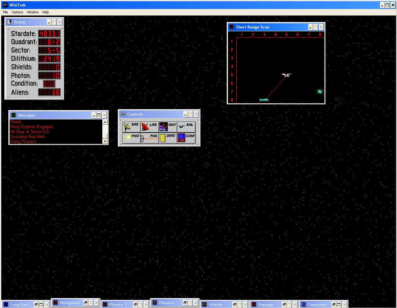
Task: Click the Messages scrollbar down arrow
Action: click(105, 141)
